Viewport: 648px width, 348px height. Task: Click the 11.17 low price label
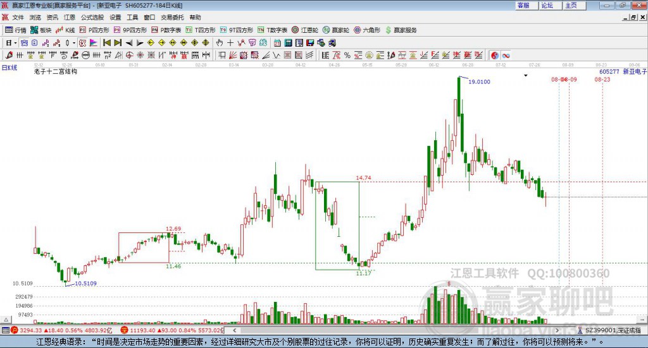click(x=363, y=273)
